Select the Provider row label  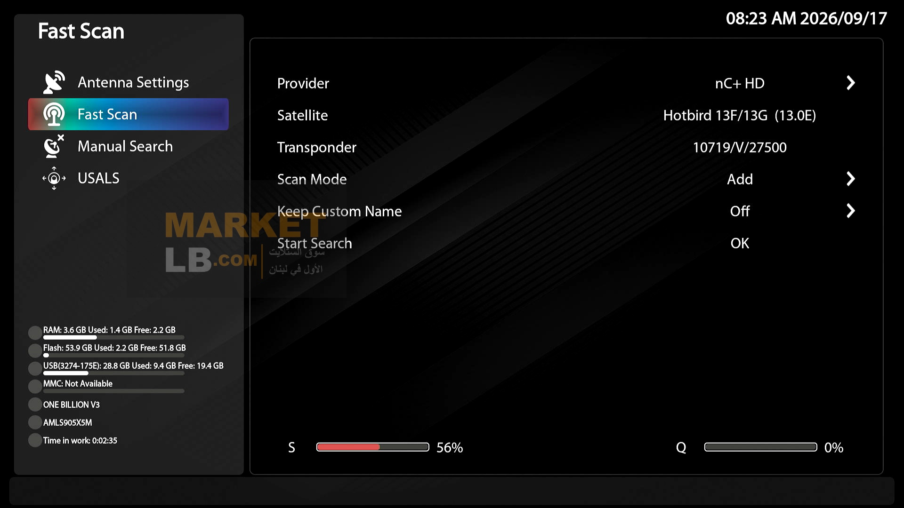tap(303, 83)
